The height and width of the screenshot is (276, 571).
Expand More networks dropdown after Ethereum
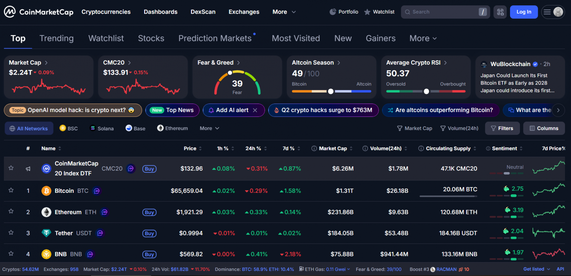[209, 129]
